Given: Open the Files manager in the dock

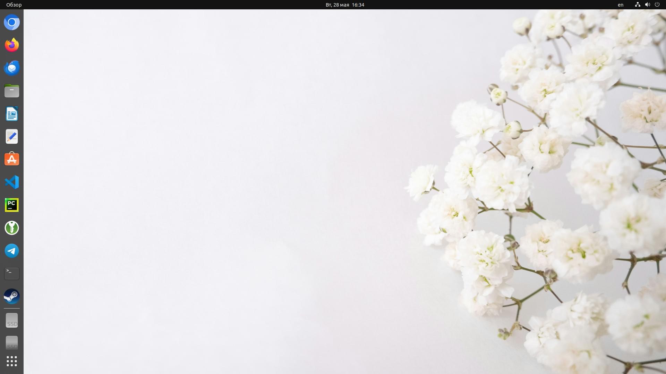Looking at the screenshot, I should [x=12, y=91].
